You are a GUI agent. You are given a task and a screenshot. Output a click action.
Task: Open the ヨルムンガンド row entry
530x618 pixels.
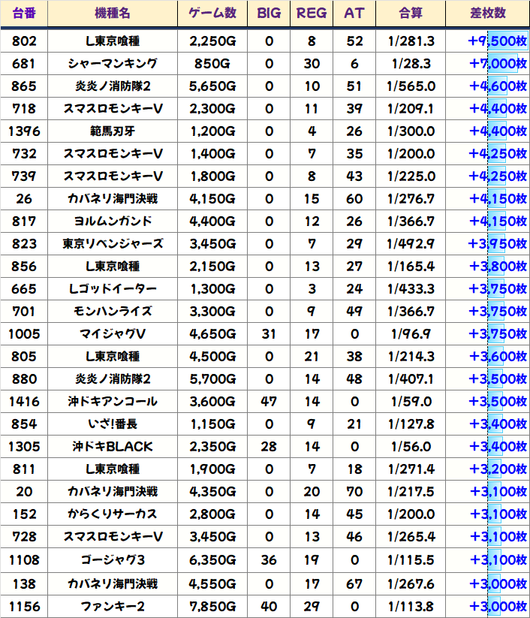tap(113, 222)
